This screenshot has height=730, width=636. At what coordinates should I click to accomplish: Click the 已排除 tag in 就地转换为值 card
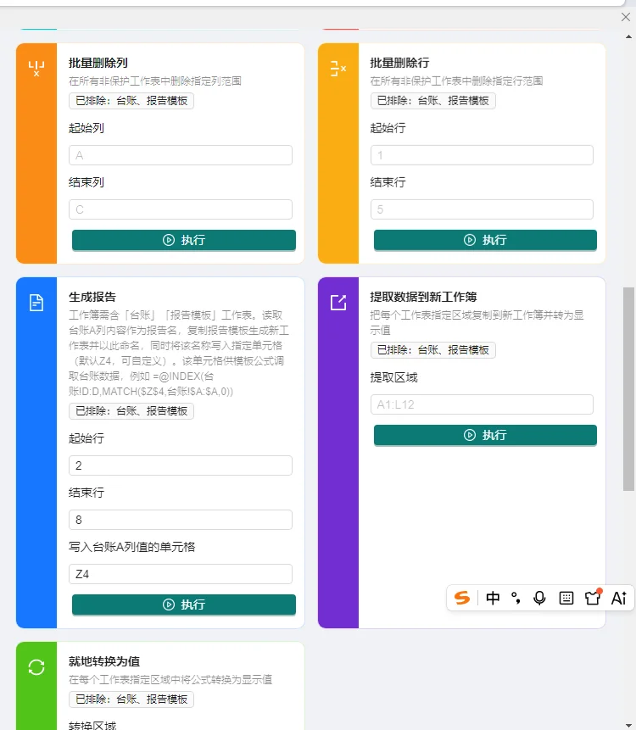point(131,699)
